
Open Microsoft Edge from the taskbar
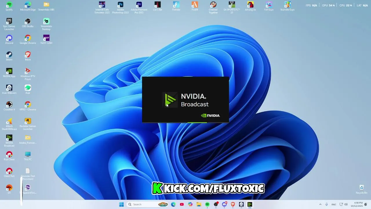click(173, 204)
